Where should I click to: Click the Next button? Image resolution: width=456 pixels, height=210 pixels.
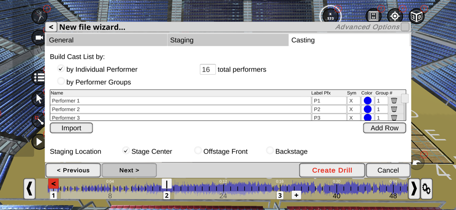tap(129, 170)
